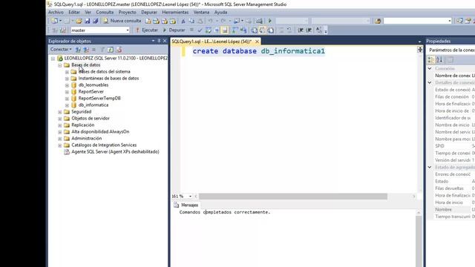Click the editor horizontal scrollbar

pyautogui.click(x=292, y=197)
